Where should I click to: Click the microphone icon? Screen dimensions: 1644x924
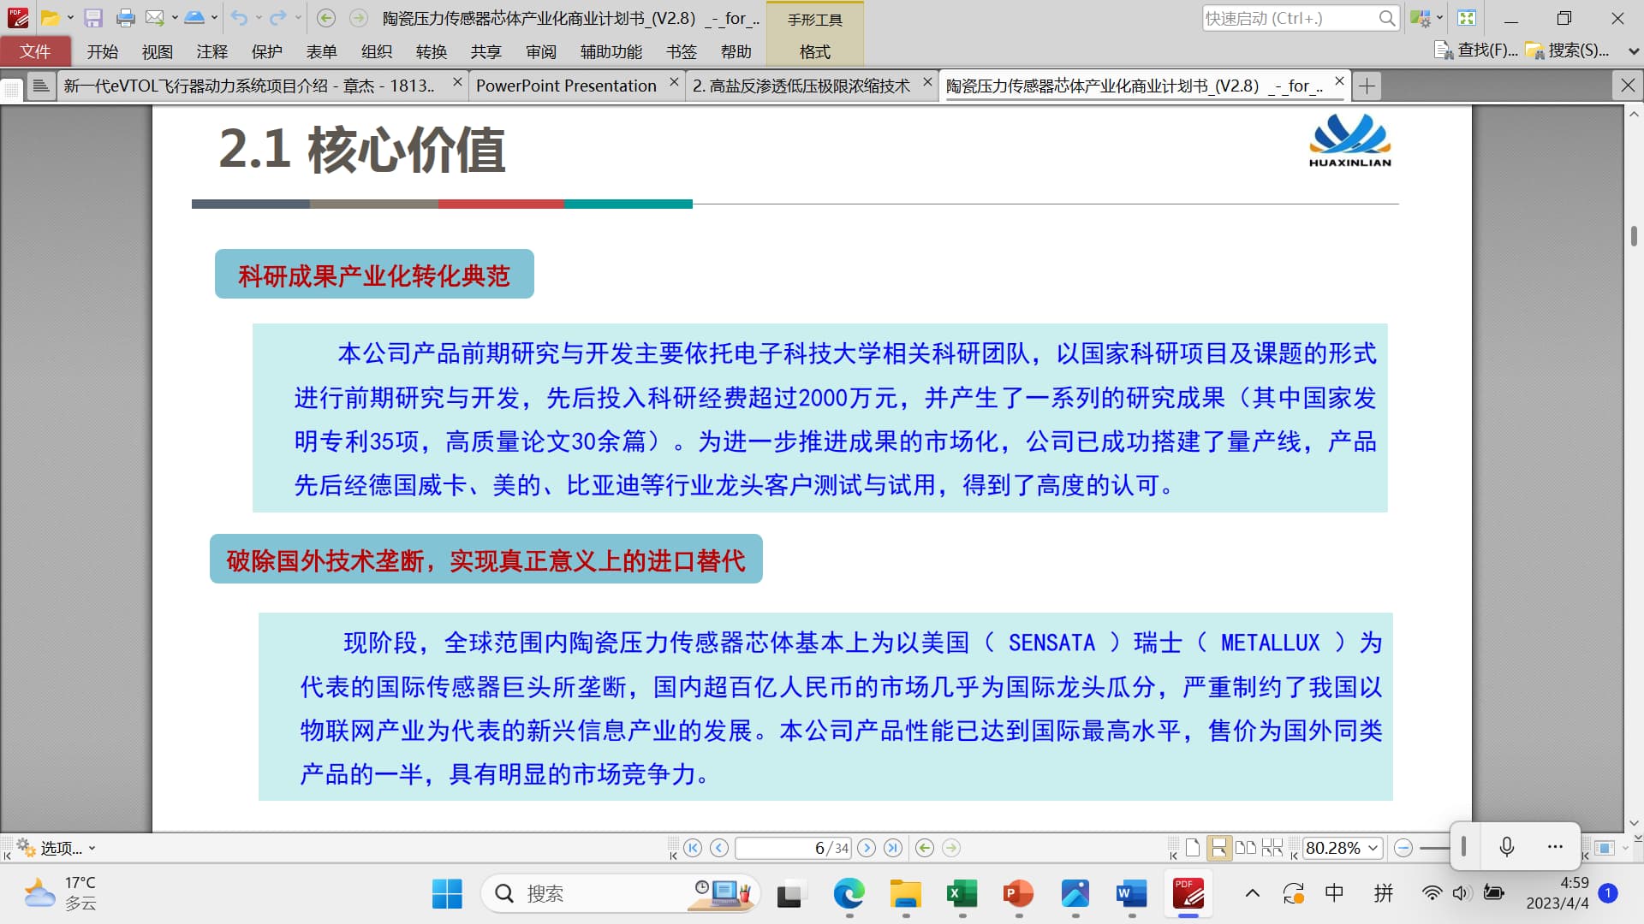tap(1507, 846)
